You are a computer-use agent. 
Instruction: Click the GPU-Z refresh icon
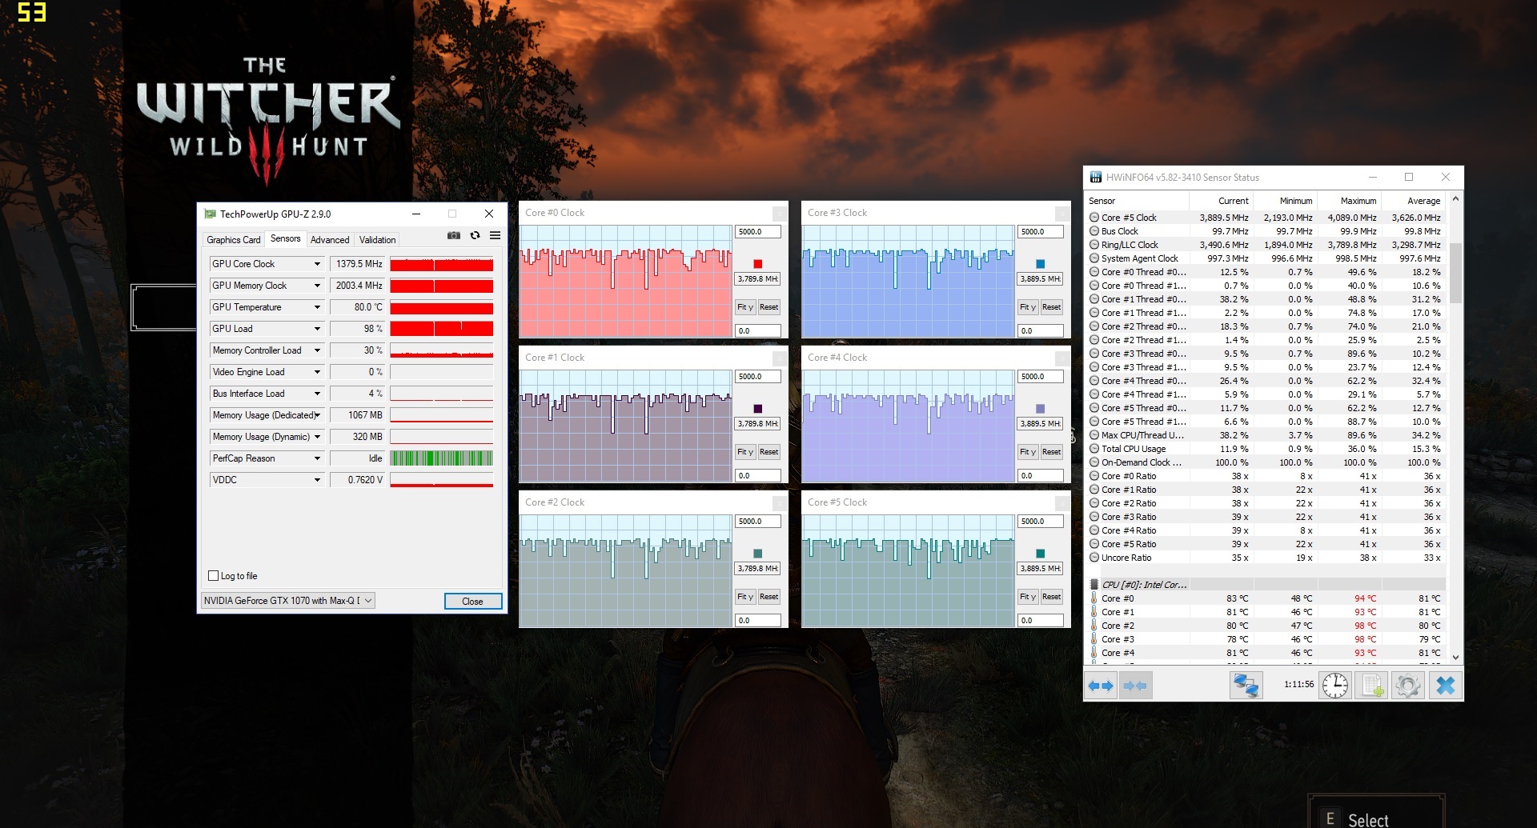coord(475,236)
